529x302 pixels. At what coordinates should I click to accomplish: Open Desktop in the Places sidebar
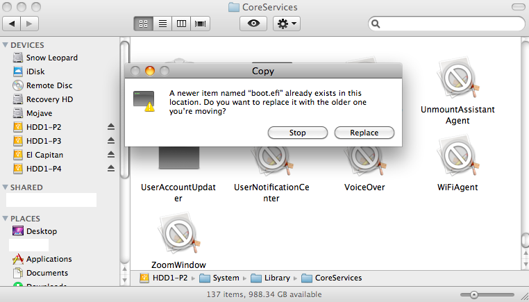tap(35, 231)
